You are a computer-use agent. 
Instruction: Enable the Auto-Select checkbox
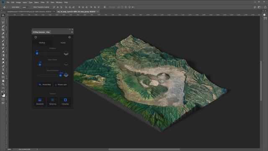pos(10,7)
